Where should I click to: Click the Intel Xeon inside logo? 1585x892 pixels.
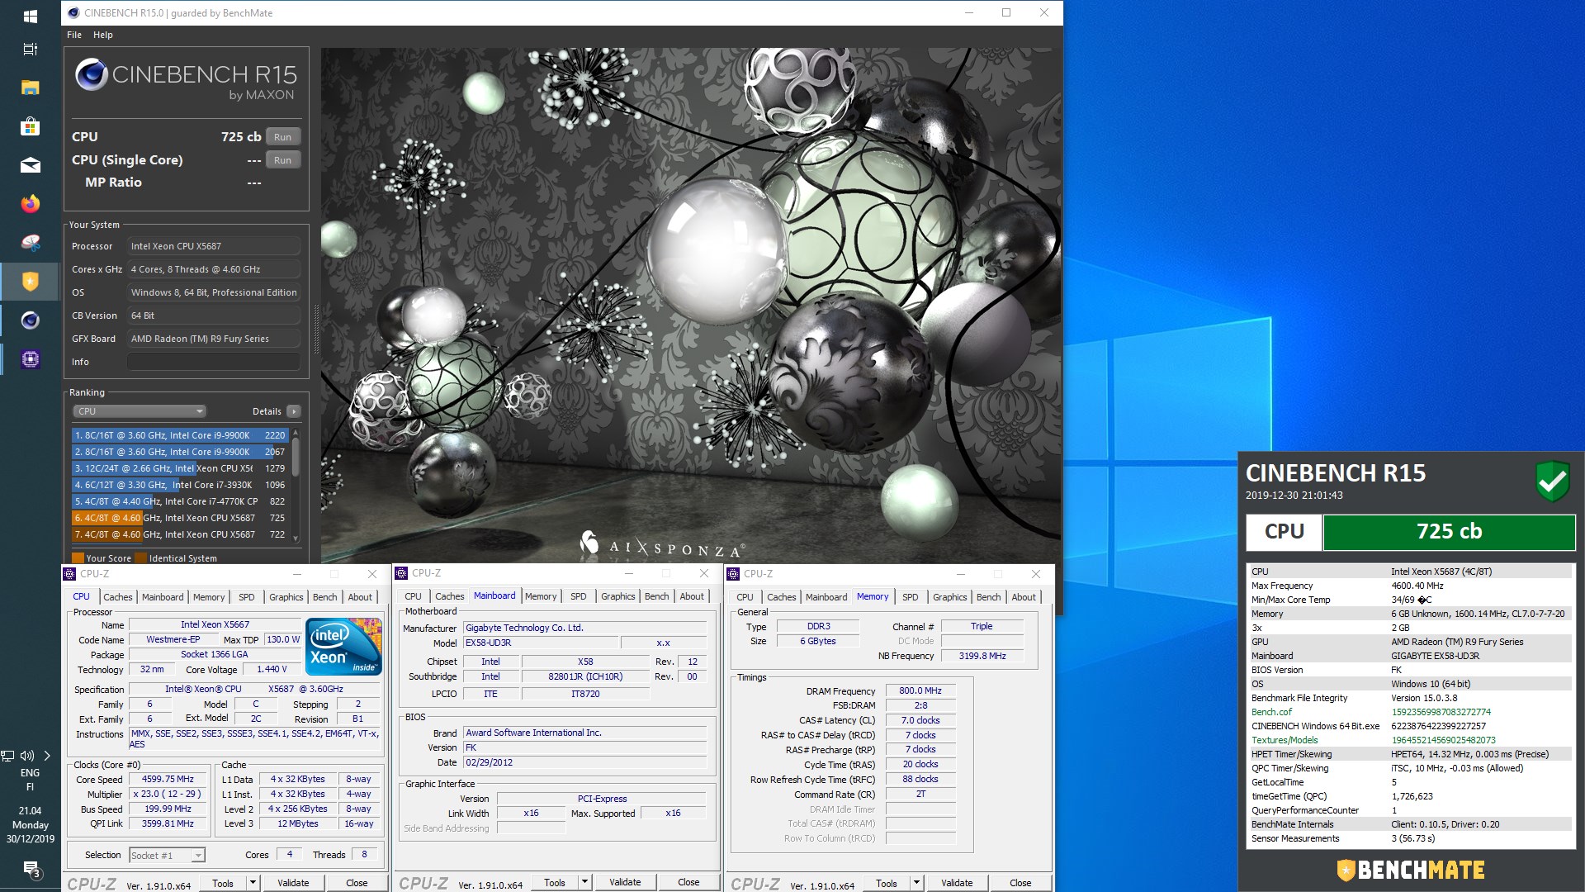click(343, 646)
